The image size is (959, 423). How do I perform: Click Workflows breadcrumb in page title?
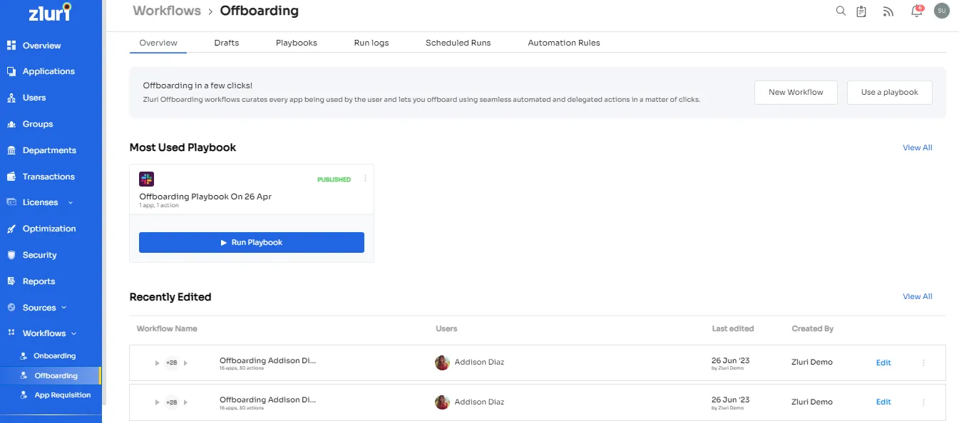[167, 11]
